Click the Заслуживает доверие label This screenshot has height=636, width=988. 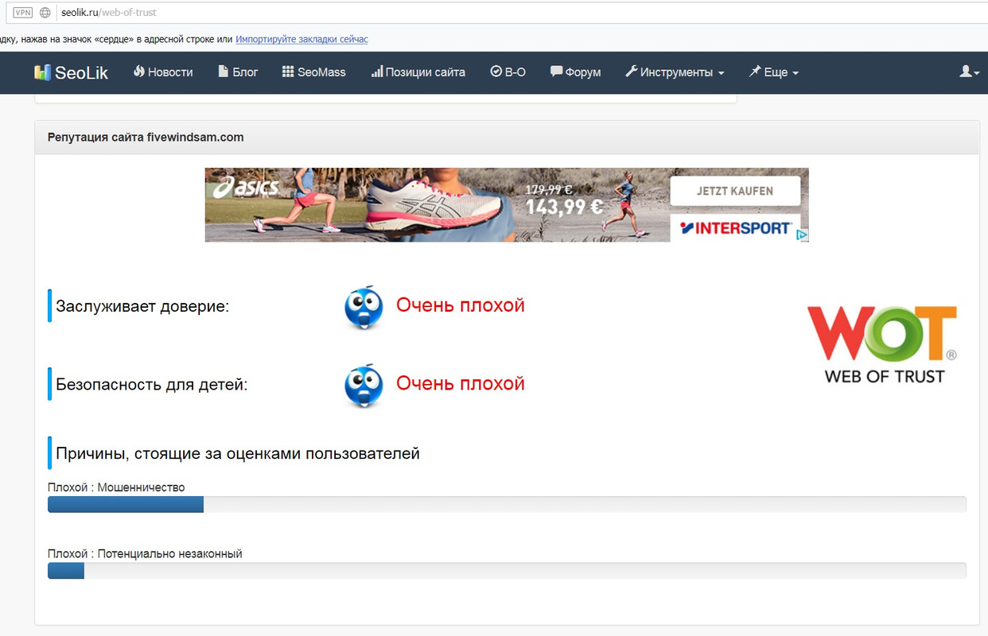coord(142,306)
